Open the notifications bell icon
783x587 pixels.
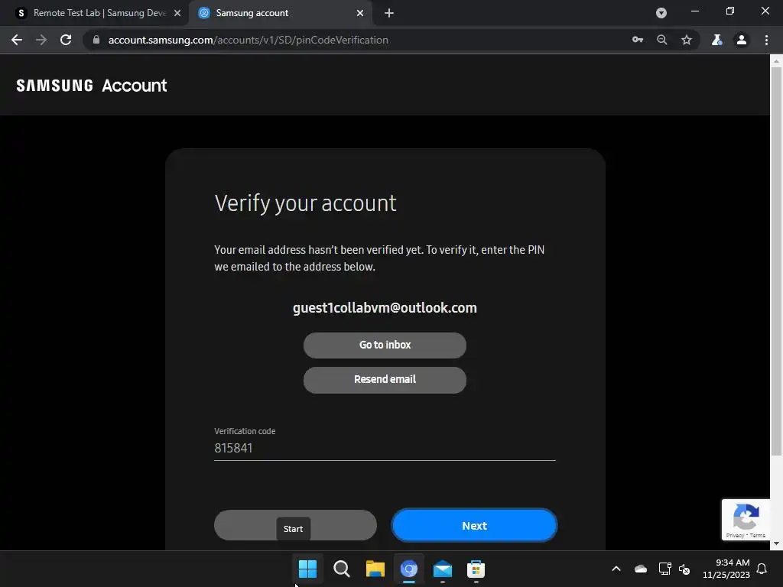762,569
